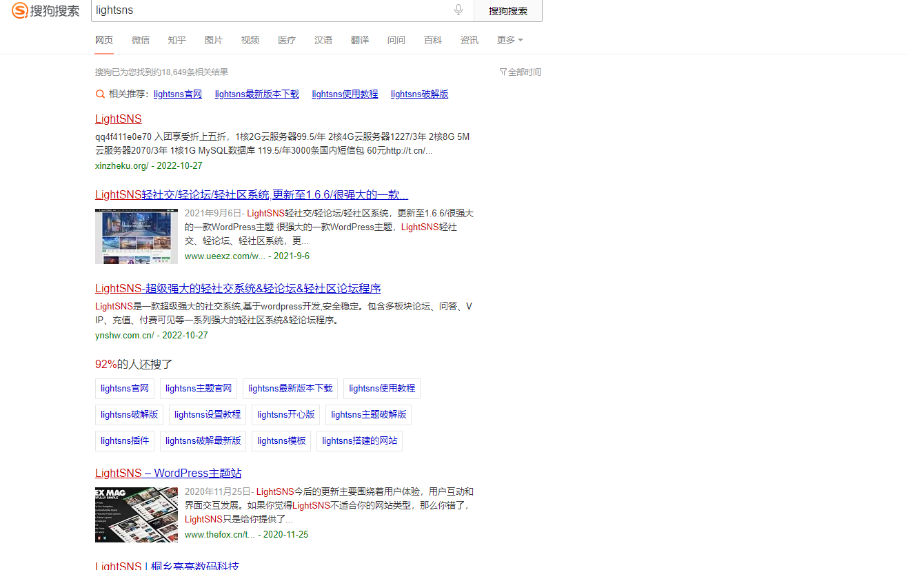Expand the 更多 dropdown menu
The image size is (908, 570).
click(510, 40)
